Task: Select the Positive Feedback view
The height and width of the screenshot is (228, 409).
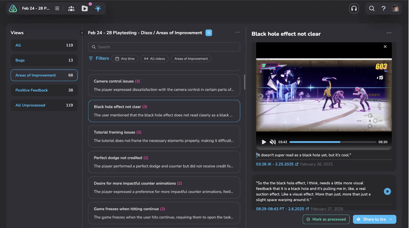Action: tap(44, 90)
